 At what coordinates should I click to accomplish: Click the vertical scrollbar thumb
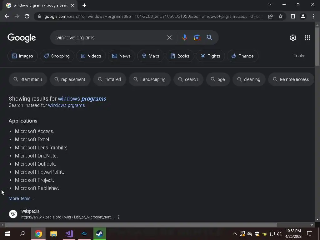pyautogui.click(x=317, y=46)
